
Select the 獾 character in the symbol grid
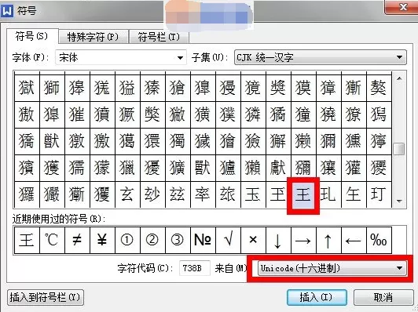(354, 168)
